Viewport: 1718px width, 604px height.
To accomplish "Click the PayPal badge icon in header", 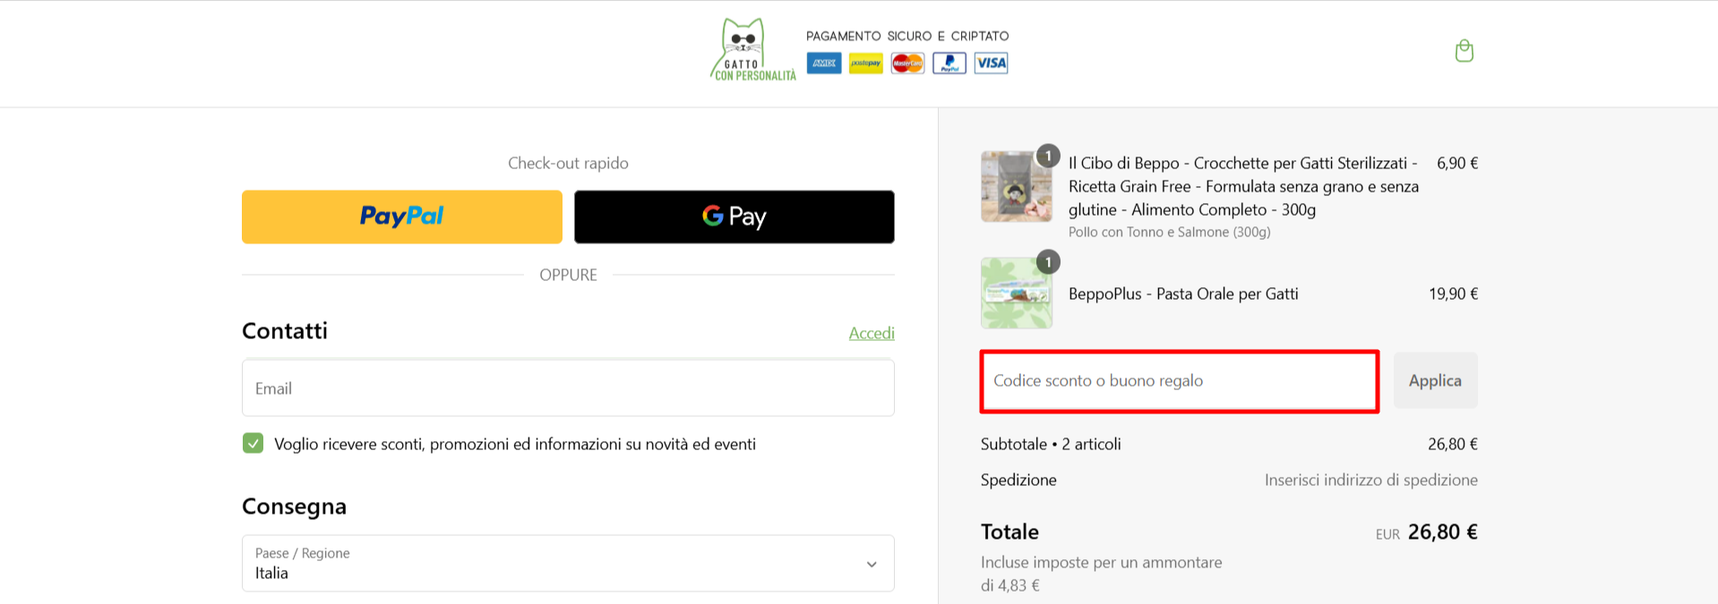I will pos(949,64).
